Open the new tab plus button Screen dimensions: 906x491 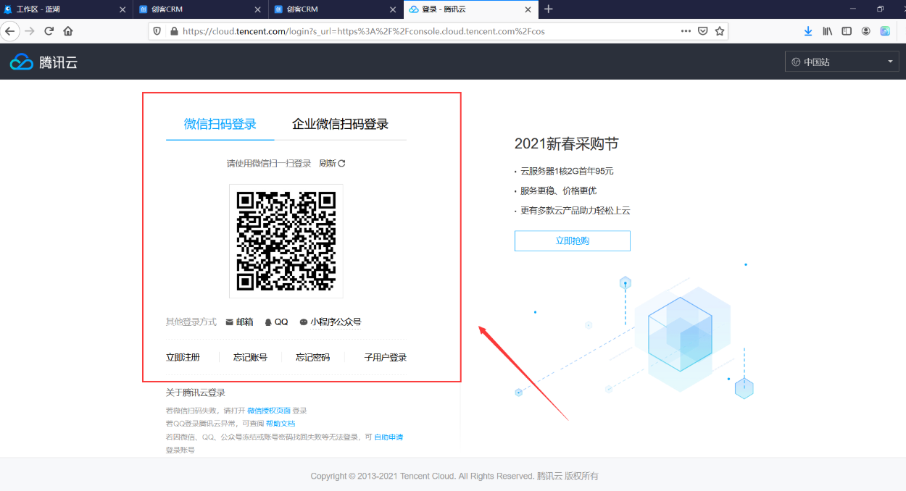(x=549, y=9)
